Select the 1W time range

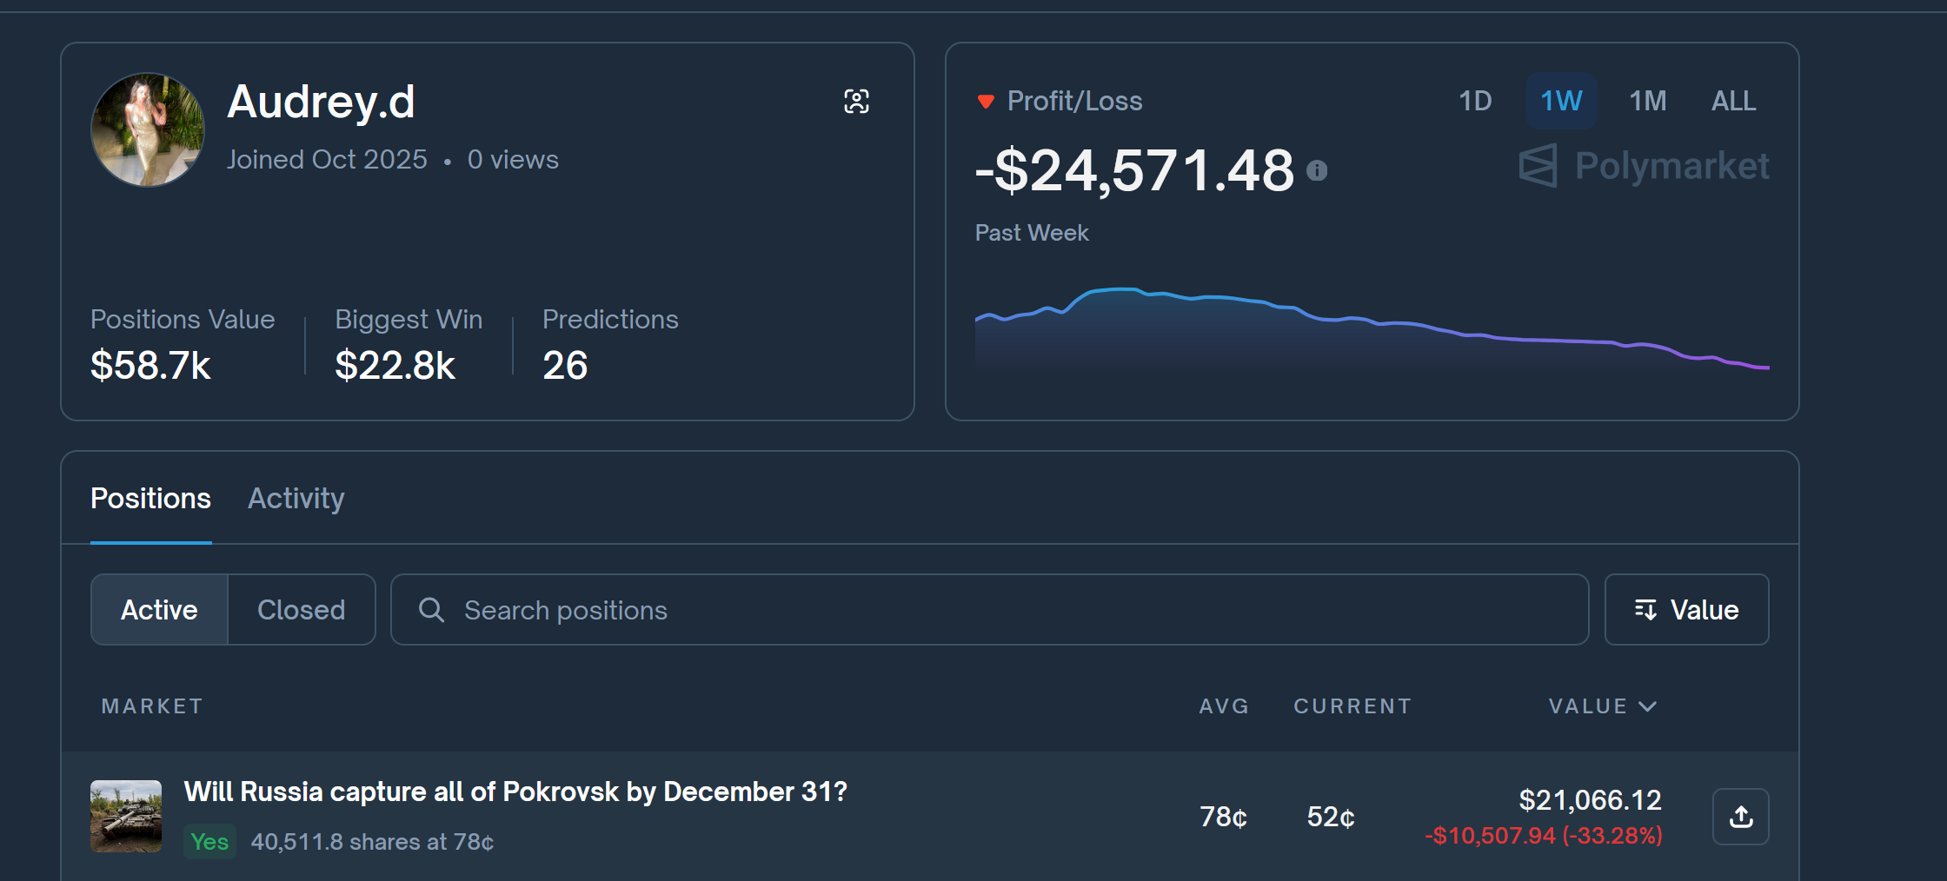pos(1561,101)
